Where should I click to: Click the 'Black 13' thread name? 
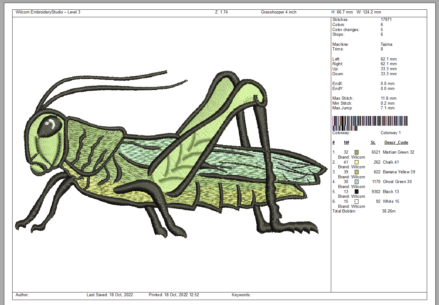tap(391, 192)
